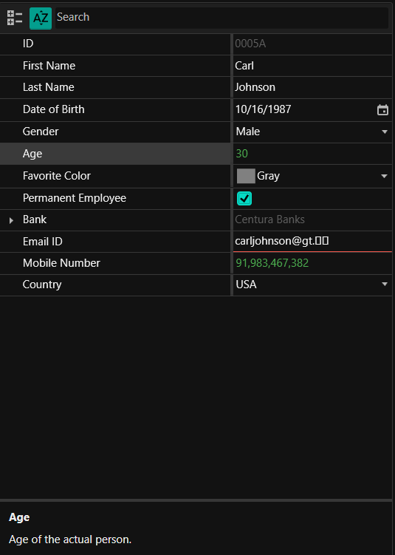395x555 pixels.
Task: Toggle the Permanent Employee checkbox
Action: pos(244,199)
